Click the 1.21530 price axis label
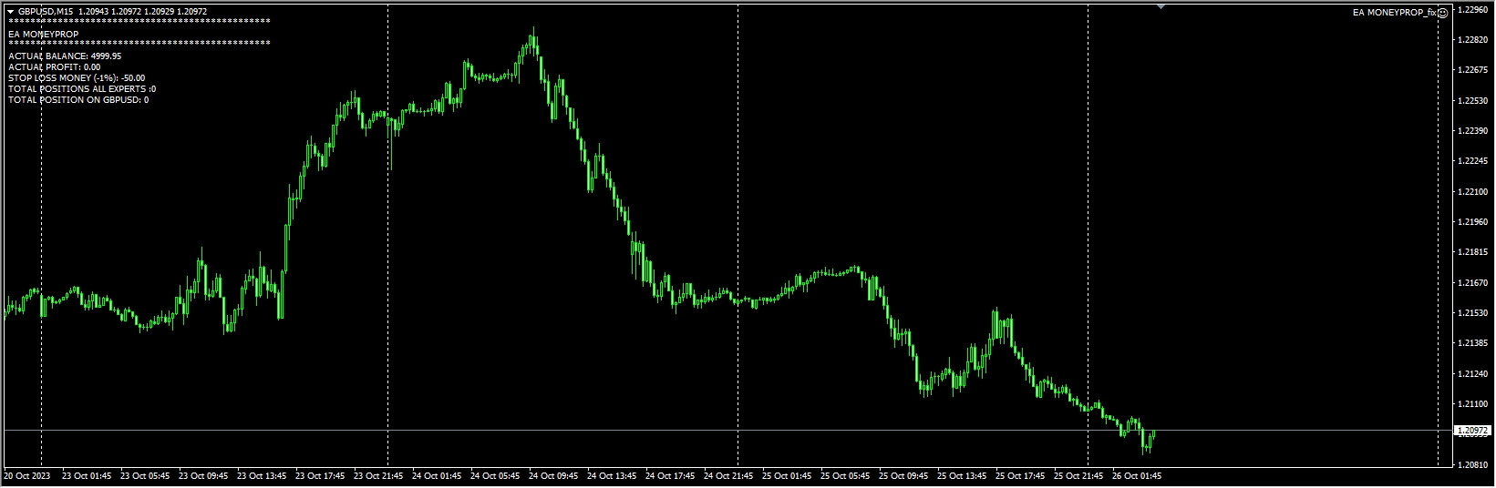The height and width of the screenshot is (488, 1496). [1473, 313]
